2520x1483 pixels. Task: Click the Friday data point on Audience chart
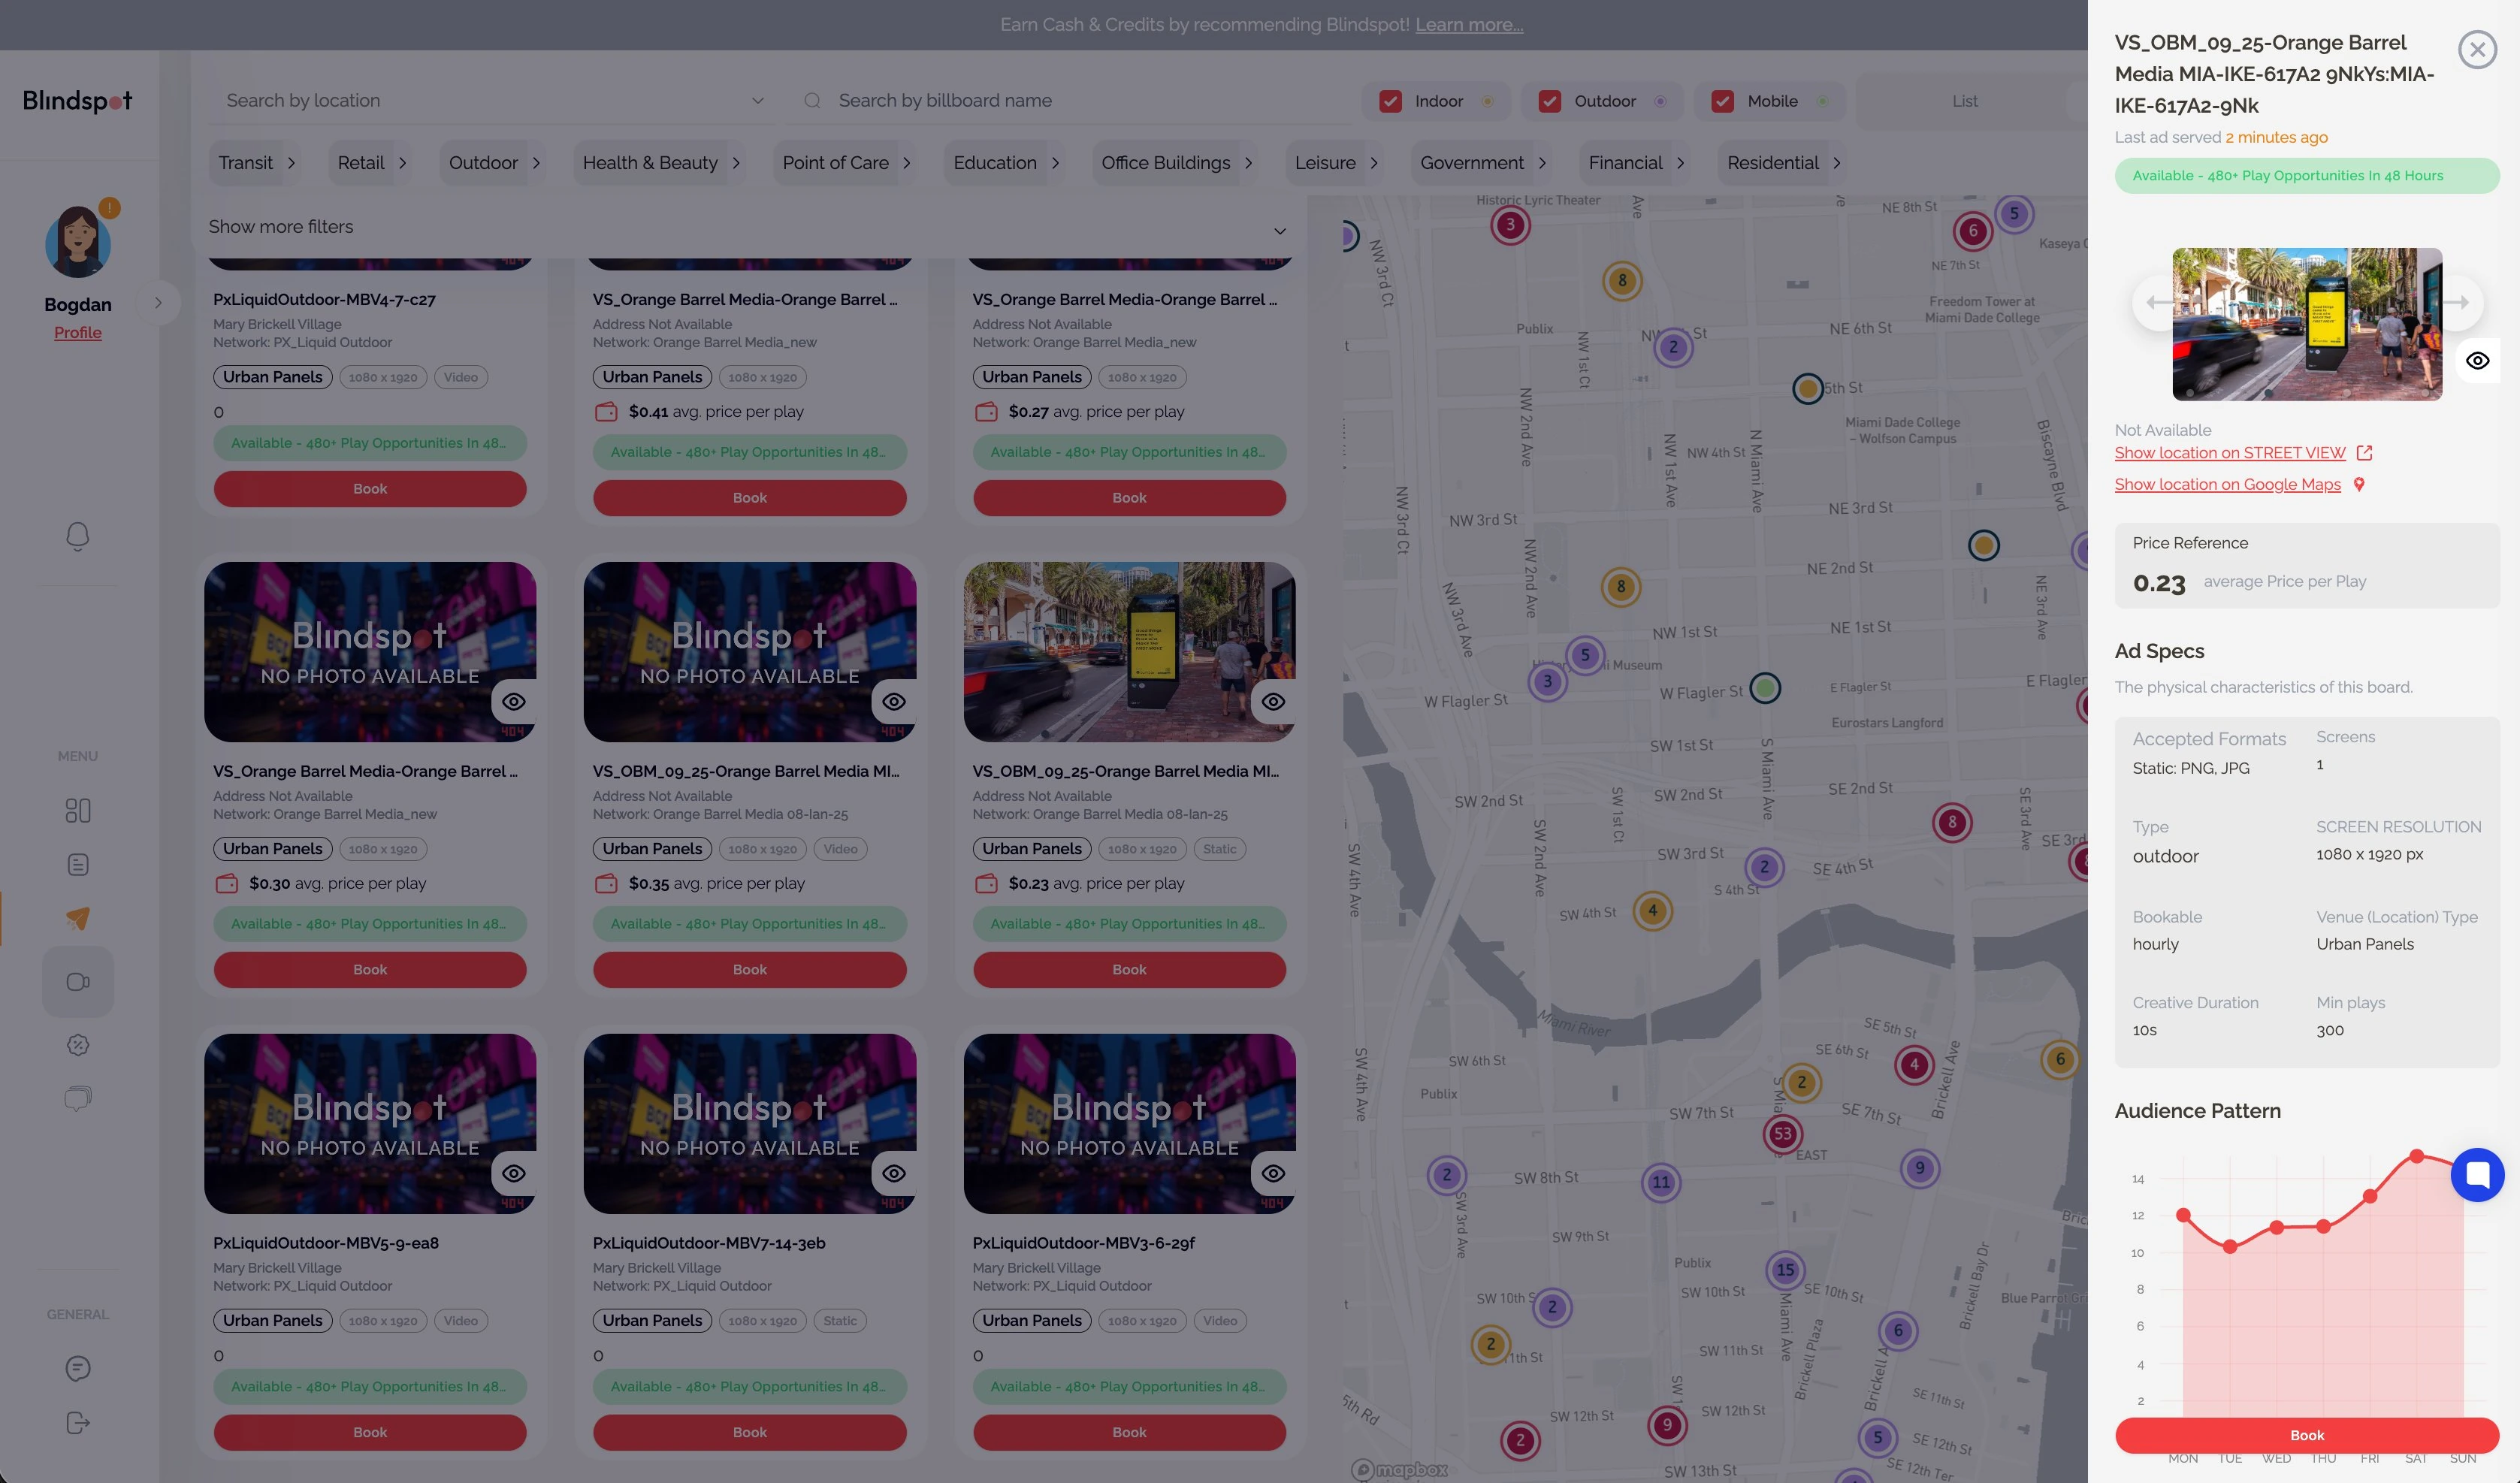click(x=2369, y=1196)
